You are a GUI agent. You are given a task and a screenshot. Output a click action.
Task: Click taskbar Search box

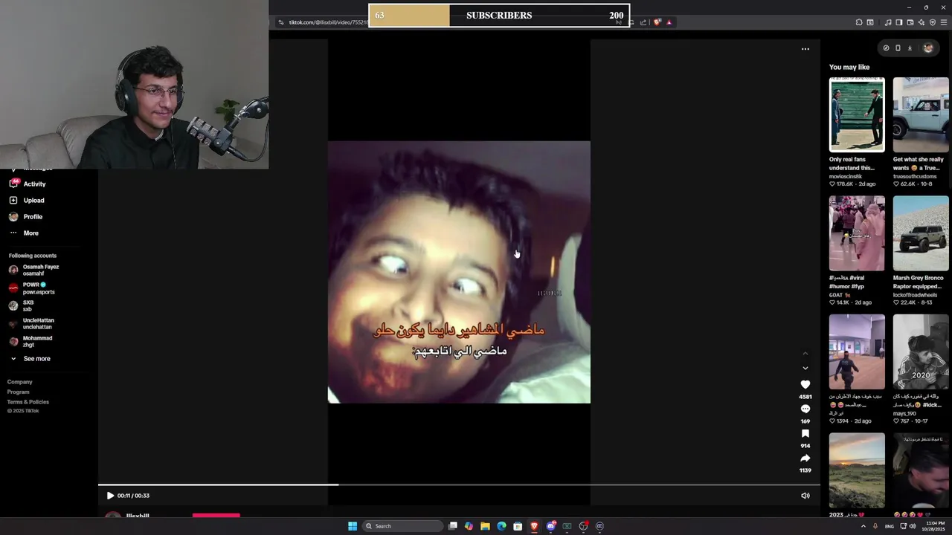(x=402, y=526)
